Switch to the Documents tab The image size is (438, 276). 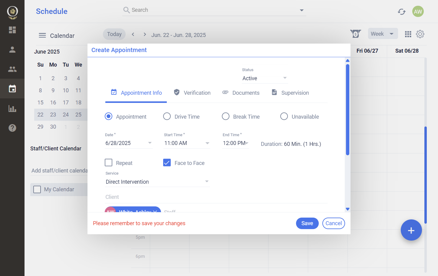pyautogui.click(x=241, y=93)
